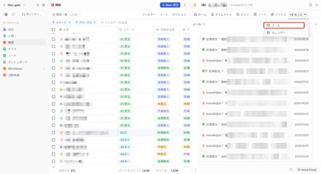Open 活動実績 in workspace sidebar
The image size is (321, 174).
pos(24,75)
